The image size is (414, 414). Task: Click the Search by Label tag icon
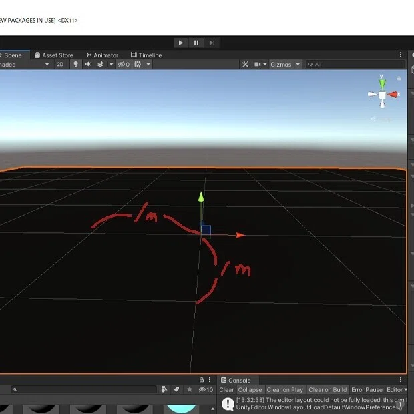pyautogui.click(x=177, y=389)
